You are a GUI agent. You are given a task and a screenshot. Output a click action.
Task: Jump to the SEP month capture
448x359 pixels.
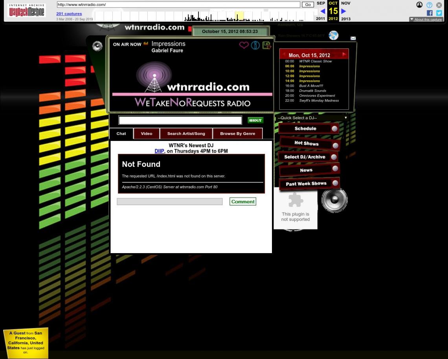[321, 3]
